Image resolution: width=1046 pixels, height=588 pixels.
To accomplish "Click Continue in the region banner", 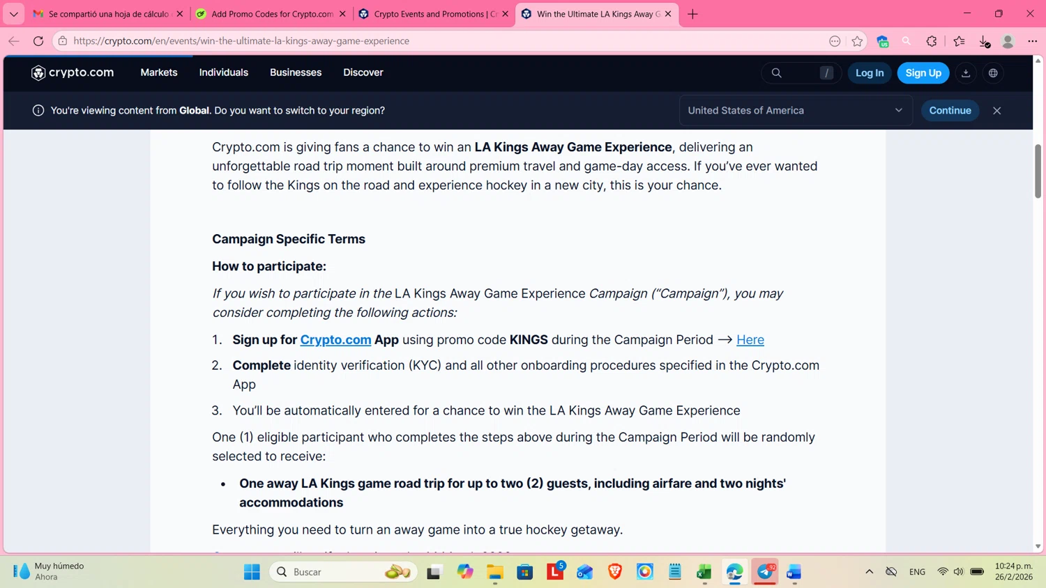I will click(950, 111).
